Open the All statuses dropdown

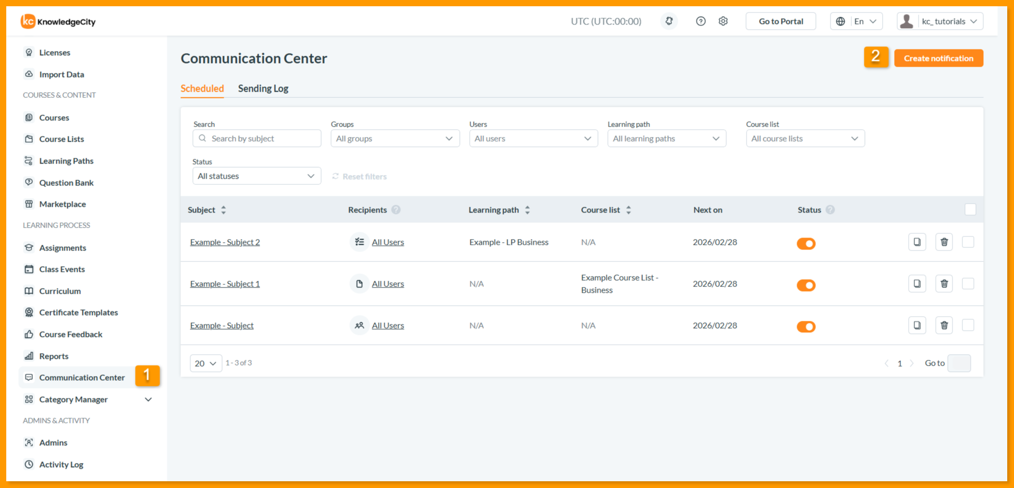coord(256,176)
